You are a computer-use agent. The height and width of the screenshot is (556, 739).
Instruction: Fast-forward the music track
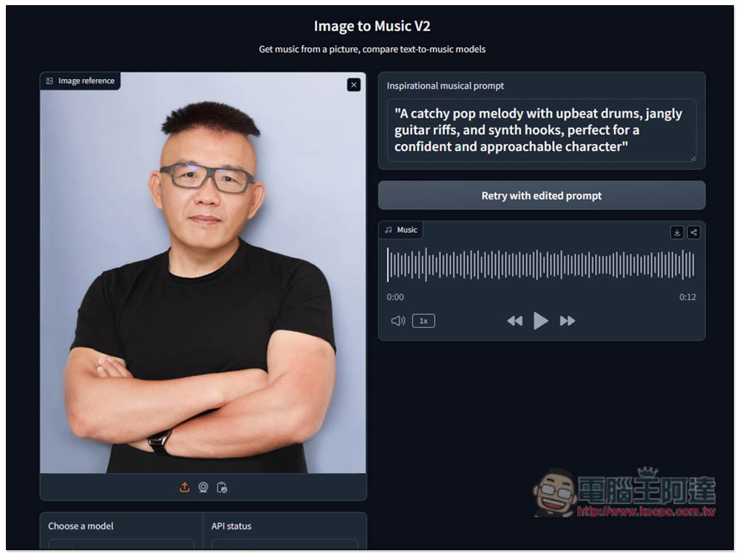(568, 321)
